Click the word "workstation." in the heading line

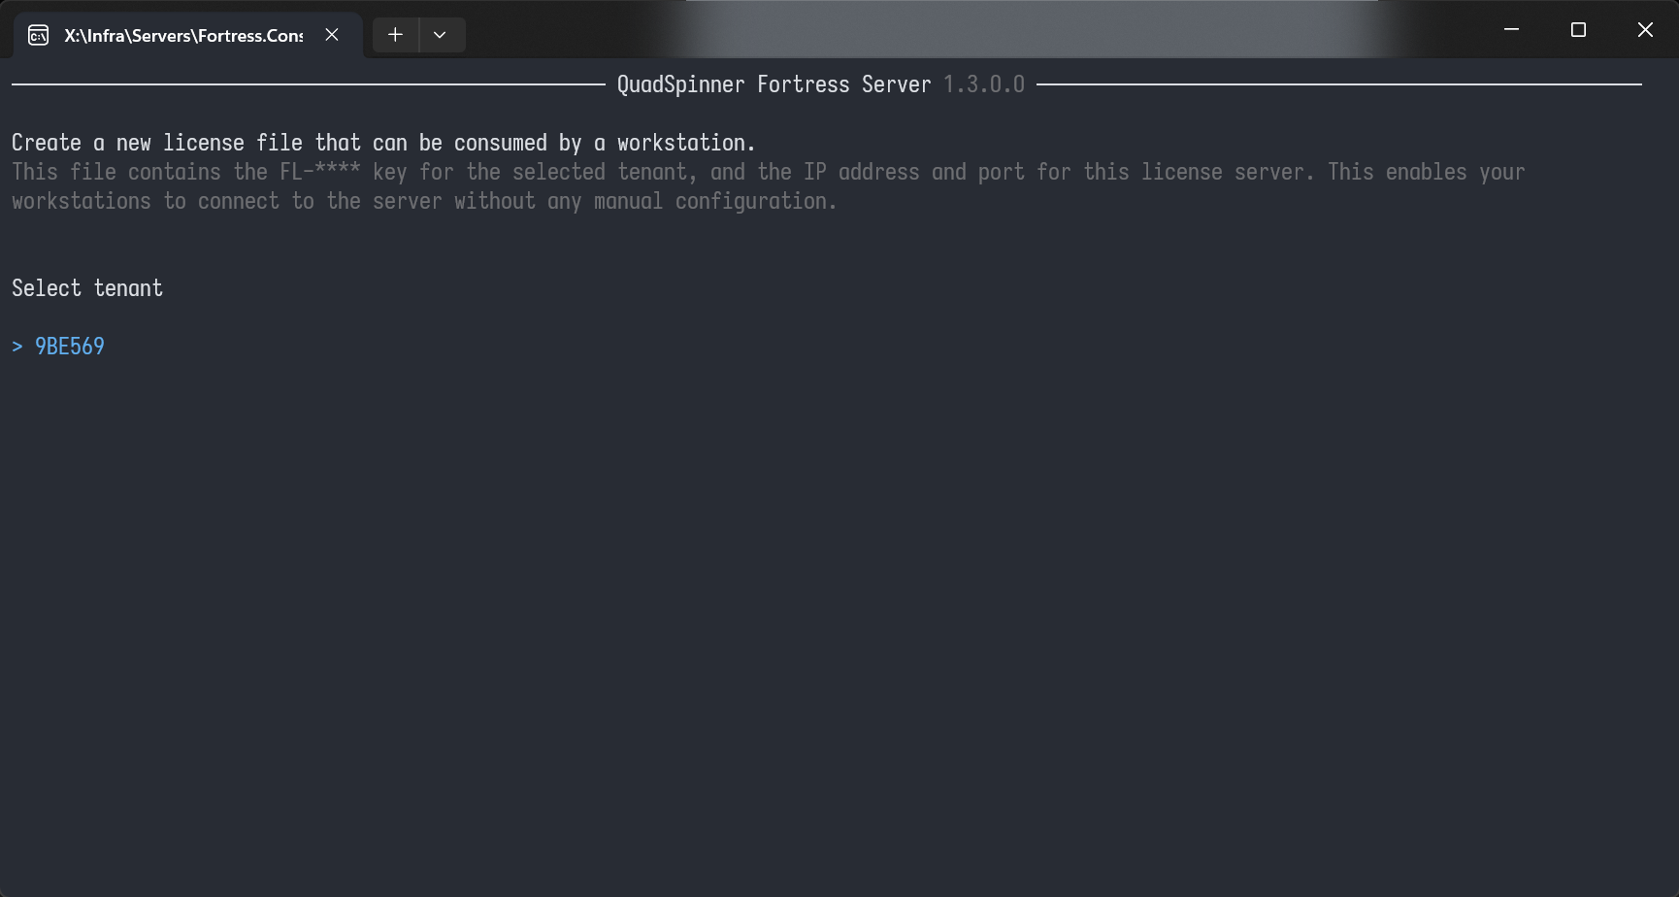(x=686, y=143)
